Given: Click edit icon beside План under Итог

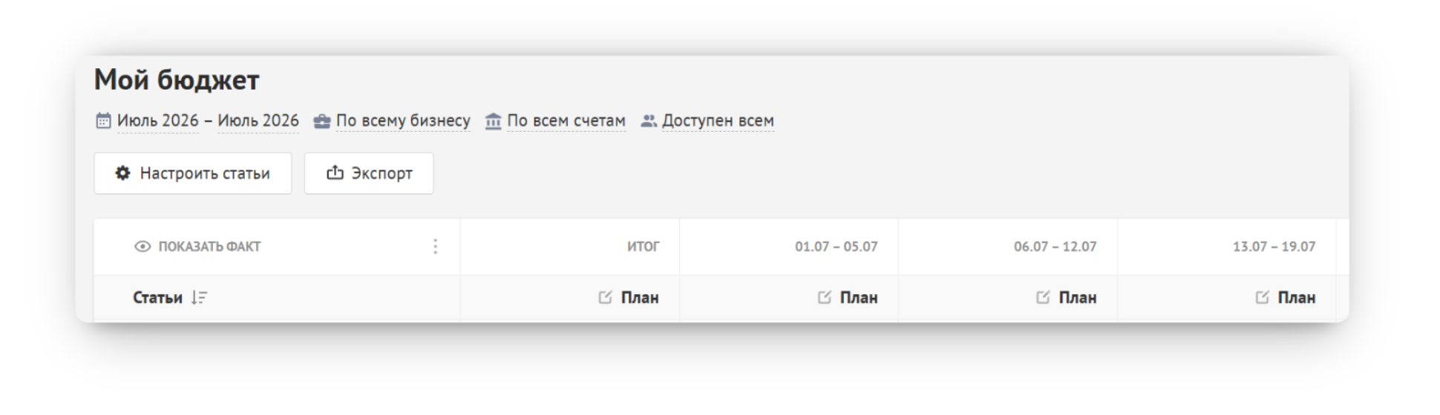Looking at the screenshot, I should [x=605, y=297].
